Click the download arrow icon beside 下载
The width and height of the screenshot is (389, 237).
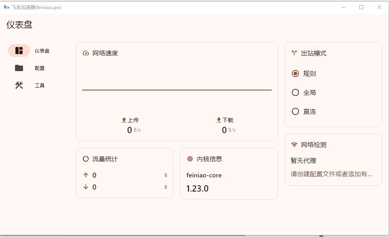219,120
